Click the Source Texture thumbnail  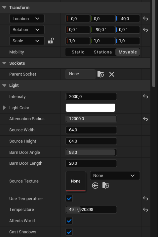[x=76, y=181]
